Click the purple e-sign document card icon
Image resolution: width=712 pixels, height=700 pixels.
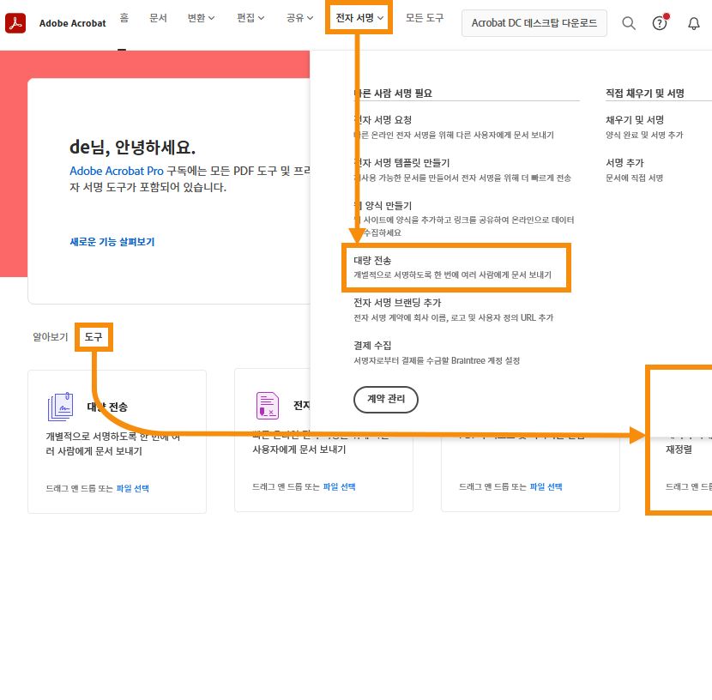click(x=268, y=406)
